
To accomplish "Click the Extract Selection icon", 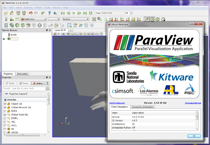I will coord(69,25).
